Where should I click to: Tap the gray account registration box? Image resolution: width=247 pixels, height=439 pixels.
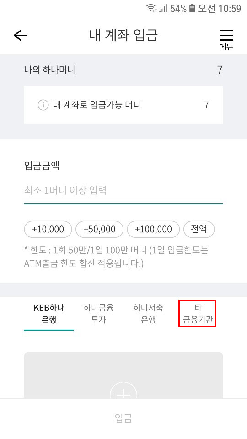[x=123, y=375]
